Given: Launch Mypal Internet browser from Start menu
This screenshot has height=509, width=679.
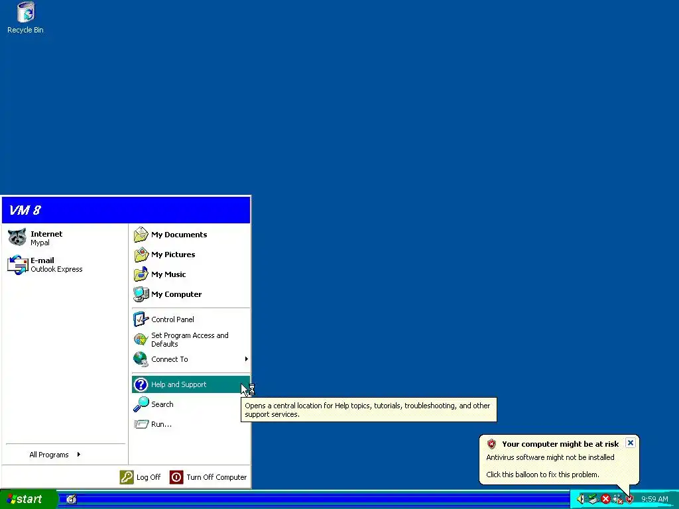Looking at the screenshot, I should (65, 238).
